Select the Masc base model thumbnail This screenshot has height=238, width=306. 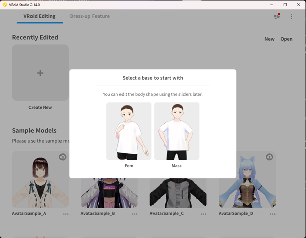tap(176, 131)
